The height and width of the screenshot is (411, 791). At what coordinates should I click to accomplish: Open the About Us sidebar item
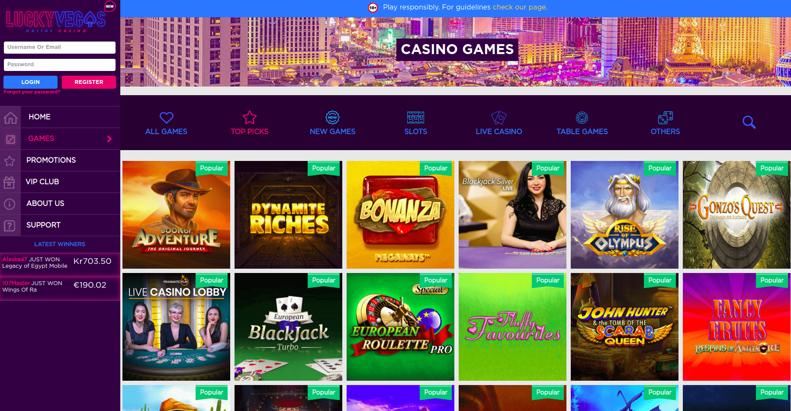45,203
